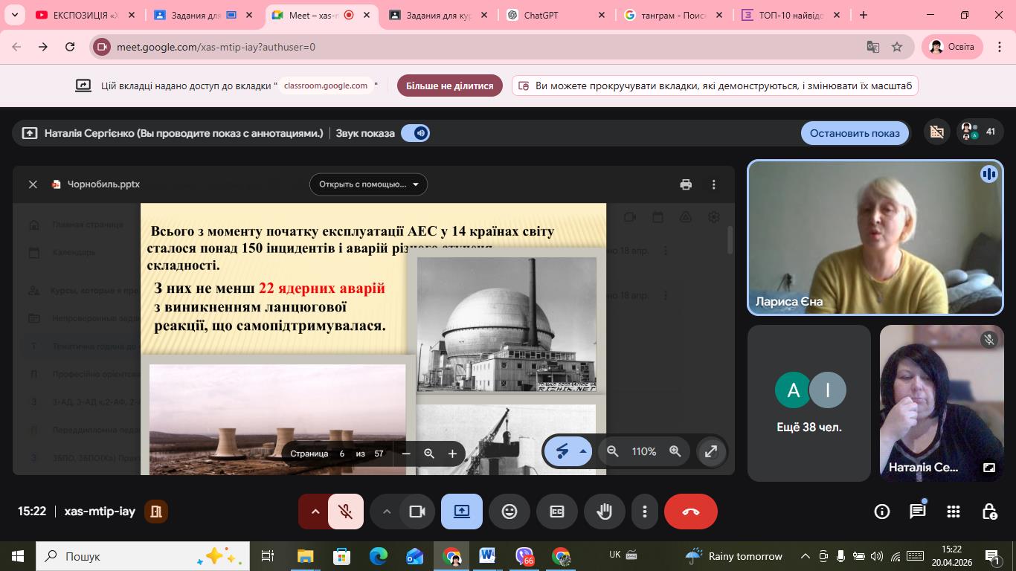The image size is (1016, 571).
Task: Toggle the Звук показа sound switch
Action: (415, 133)
